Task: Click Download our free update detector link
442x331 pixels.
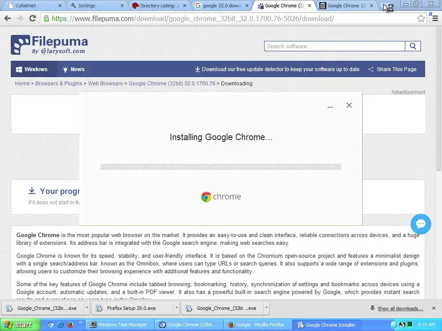Action: [277, 69]
